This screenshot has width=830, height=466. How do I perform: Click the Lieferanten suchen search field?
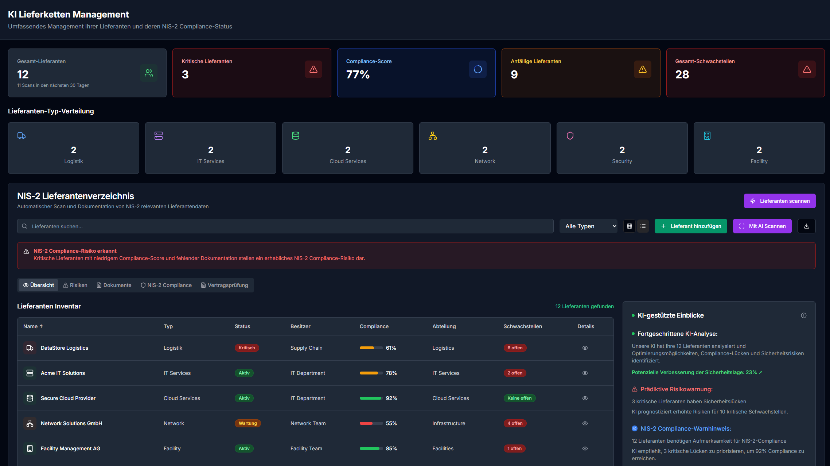146,226
